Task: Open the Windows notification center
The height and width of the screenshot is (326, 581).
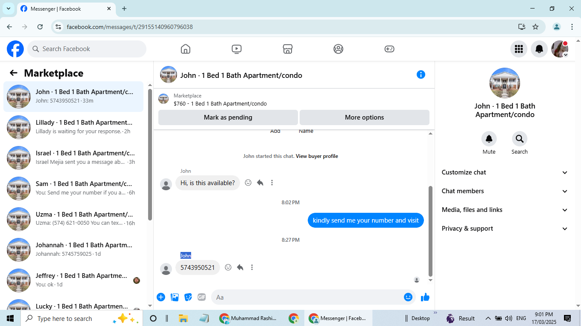Action: [x=567, y=318]
